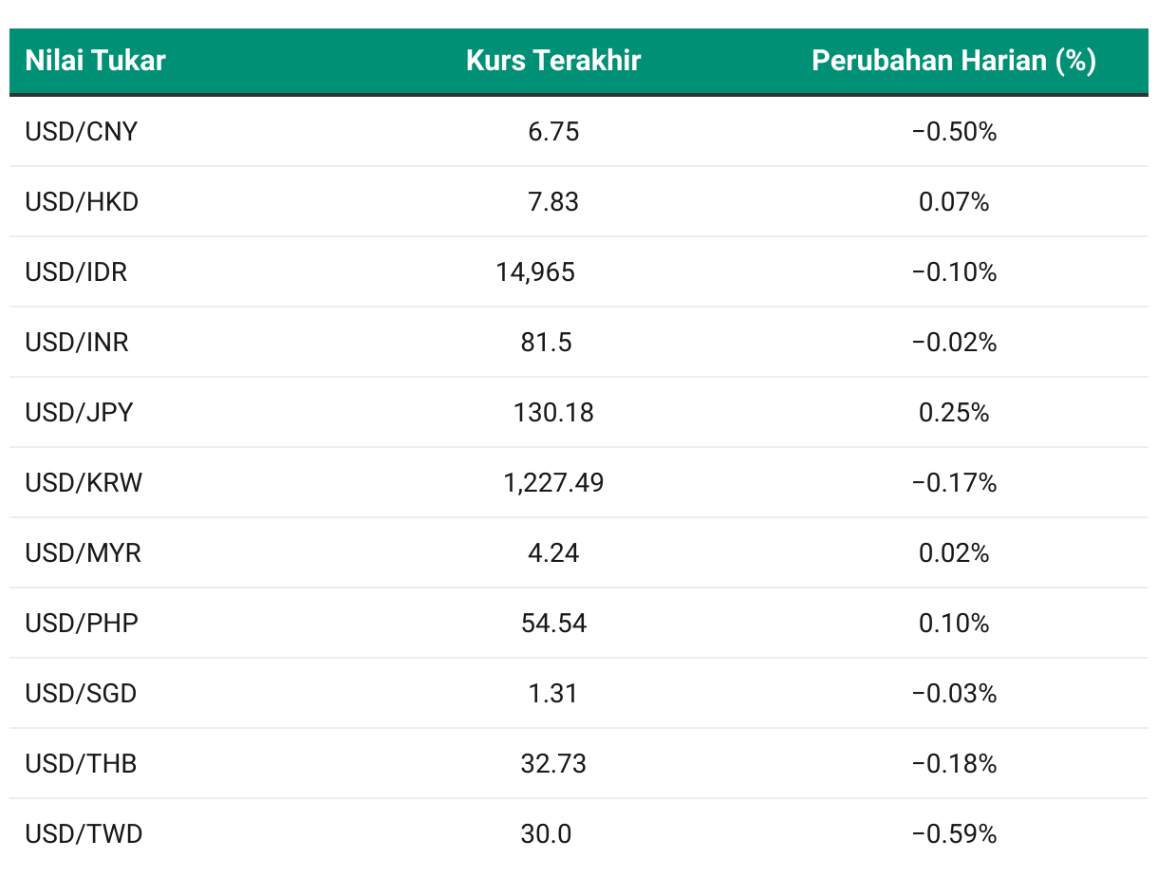This screenshot has width=1158, height=877.
Task: Select the USD/MYR row label
Action: point(84,553)
